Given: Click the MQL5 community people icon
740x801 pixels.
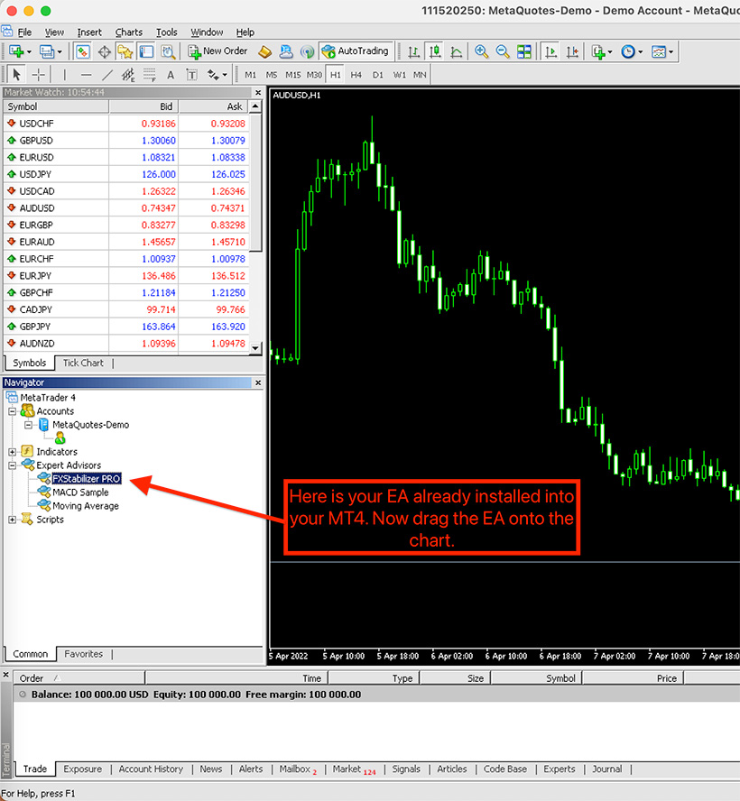Looking at the screenshot, I should (286, 51).
